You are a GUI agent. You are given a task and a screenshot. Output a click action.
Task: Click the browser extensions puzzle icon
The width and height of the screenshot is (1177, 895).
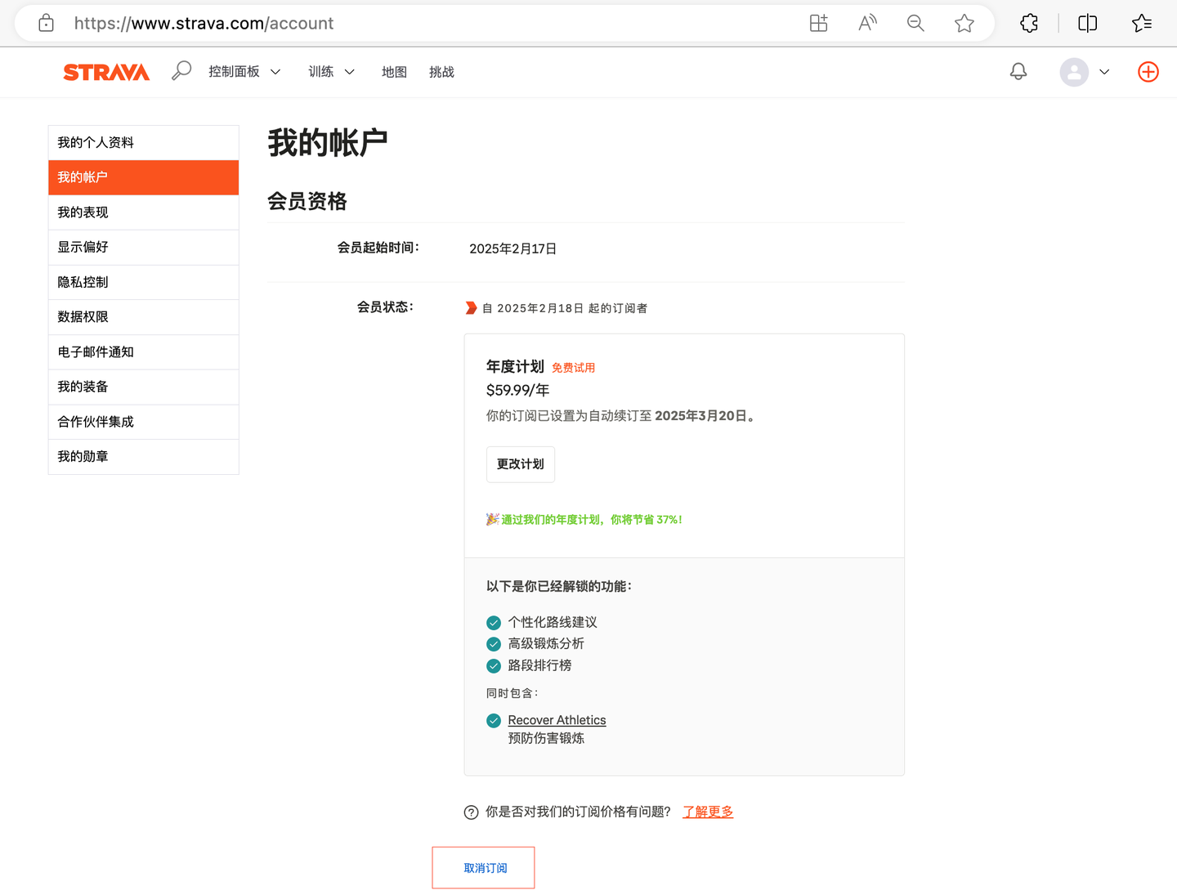1028,23
